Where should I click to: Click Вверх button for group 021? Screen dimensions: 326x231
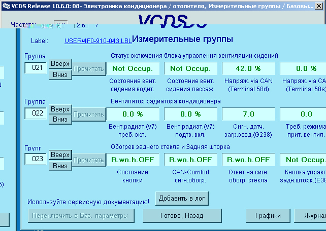[60, 64]
